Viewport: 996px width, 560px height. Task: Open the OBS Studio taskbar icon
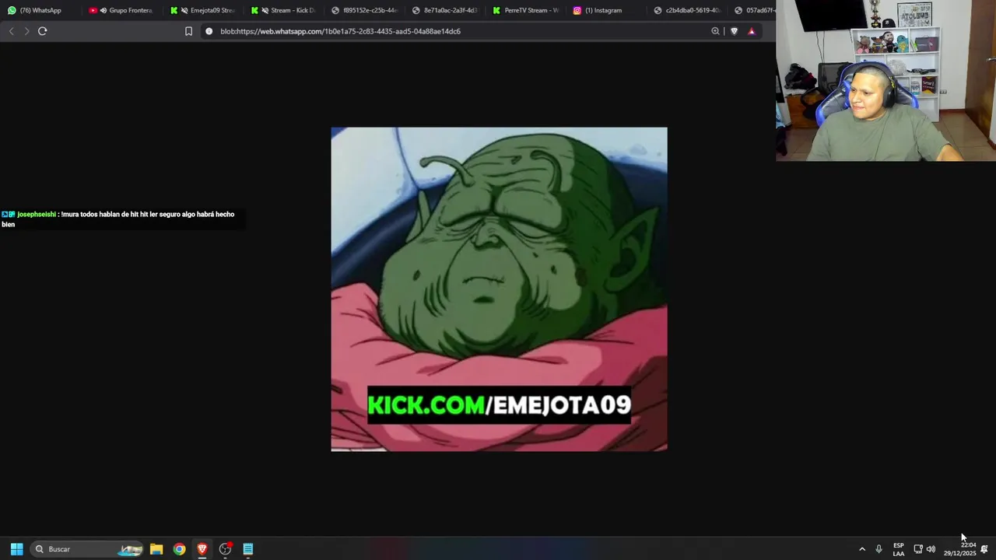point(225,549)
